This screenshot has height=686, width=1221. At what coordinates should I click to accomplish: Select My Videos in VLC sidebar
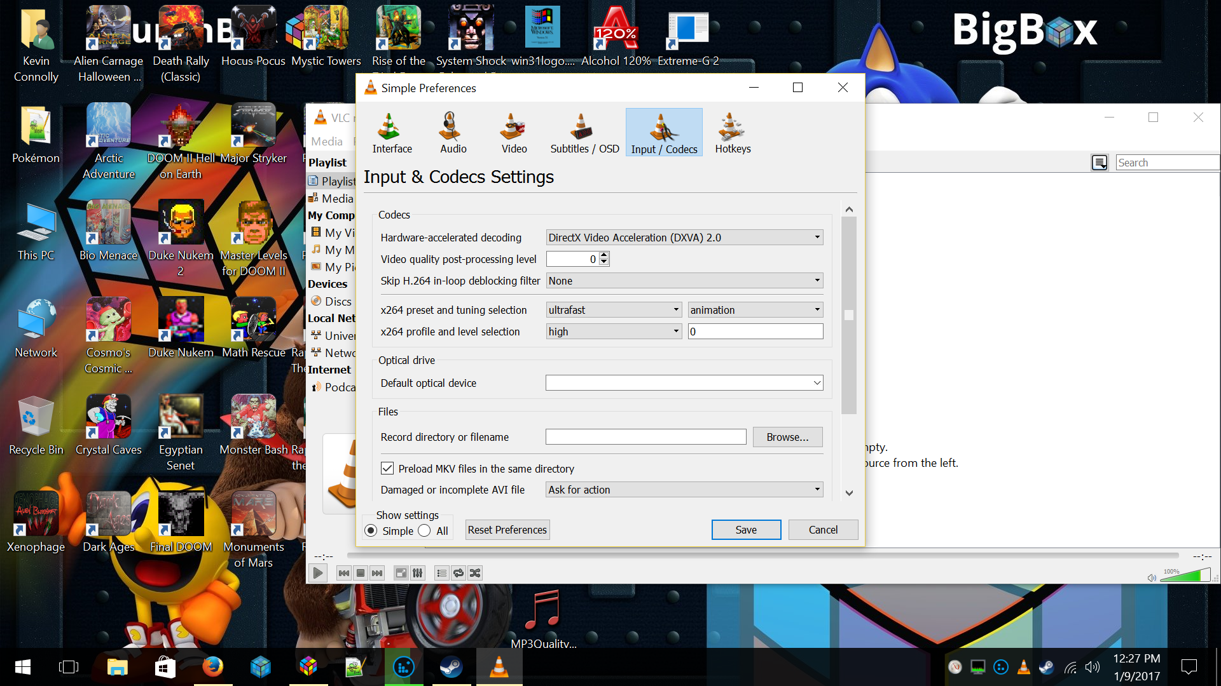tap(332, 232)
